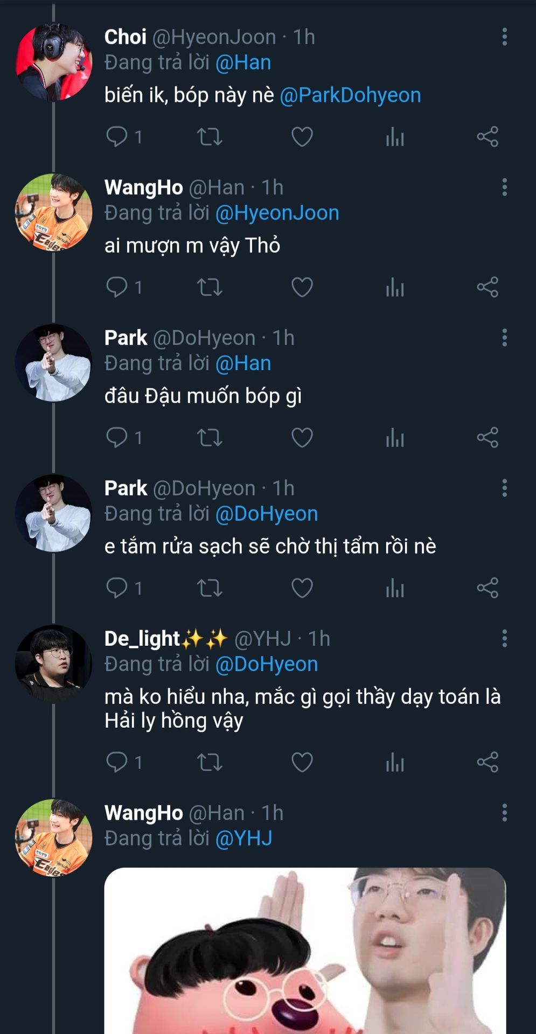Like WangHo's "ai mượn m vậy Thỏ" tweet

pyautogui.click(x=302, y=287)
